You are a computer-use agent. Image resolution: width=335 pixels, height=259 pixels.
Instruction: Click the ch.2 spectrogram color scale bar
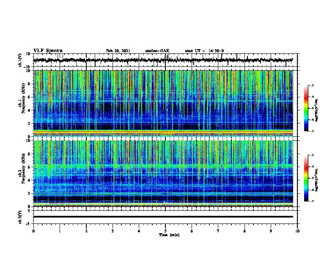pyautogui.click(x=306, y=178)
